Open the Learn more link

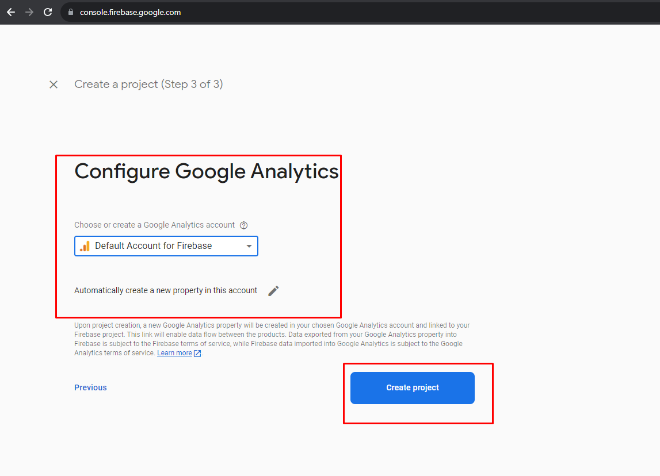tap(174, 353)
